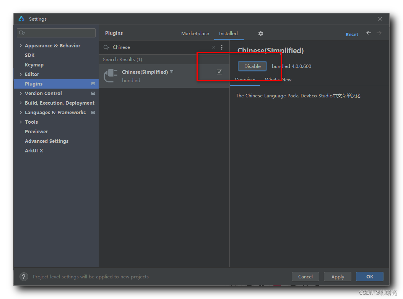
Task: Open plugin search options menu
Action: (x=222, y=47)
